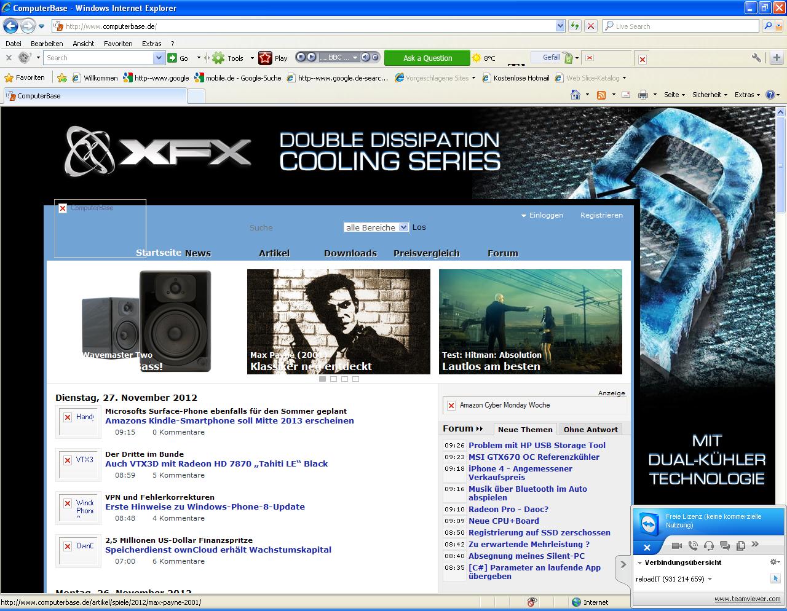The image size is (787, 611).
Task: Open the Tools gear in the toolbar
Action: (x=218, y=58)
